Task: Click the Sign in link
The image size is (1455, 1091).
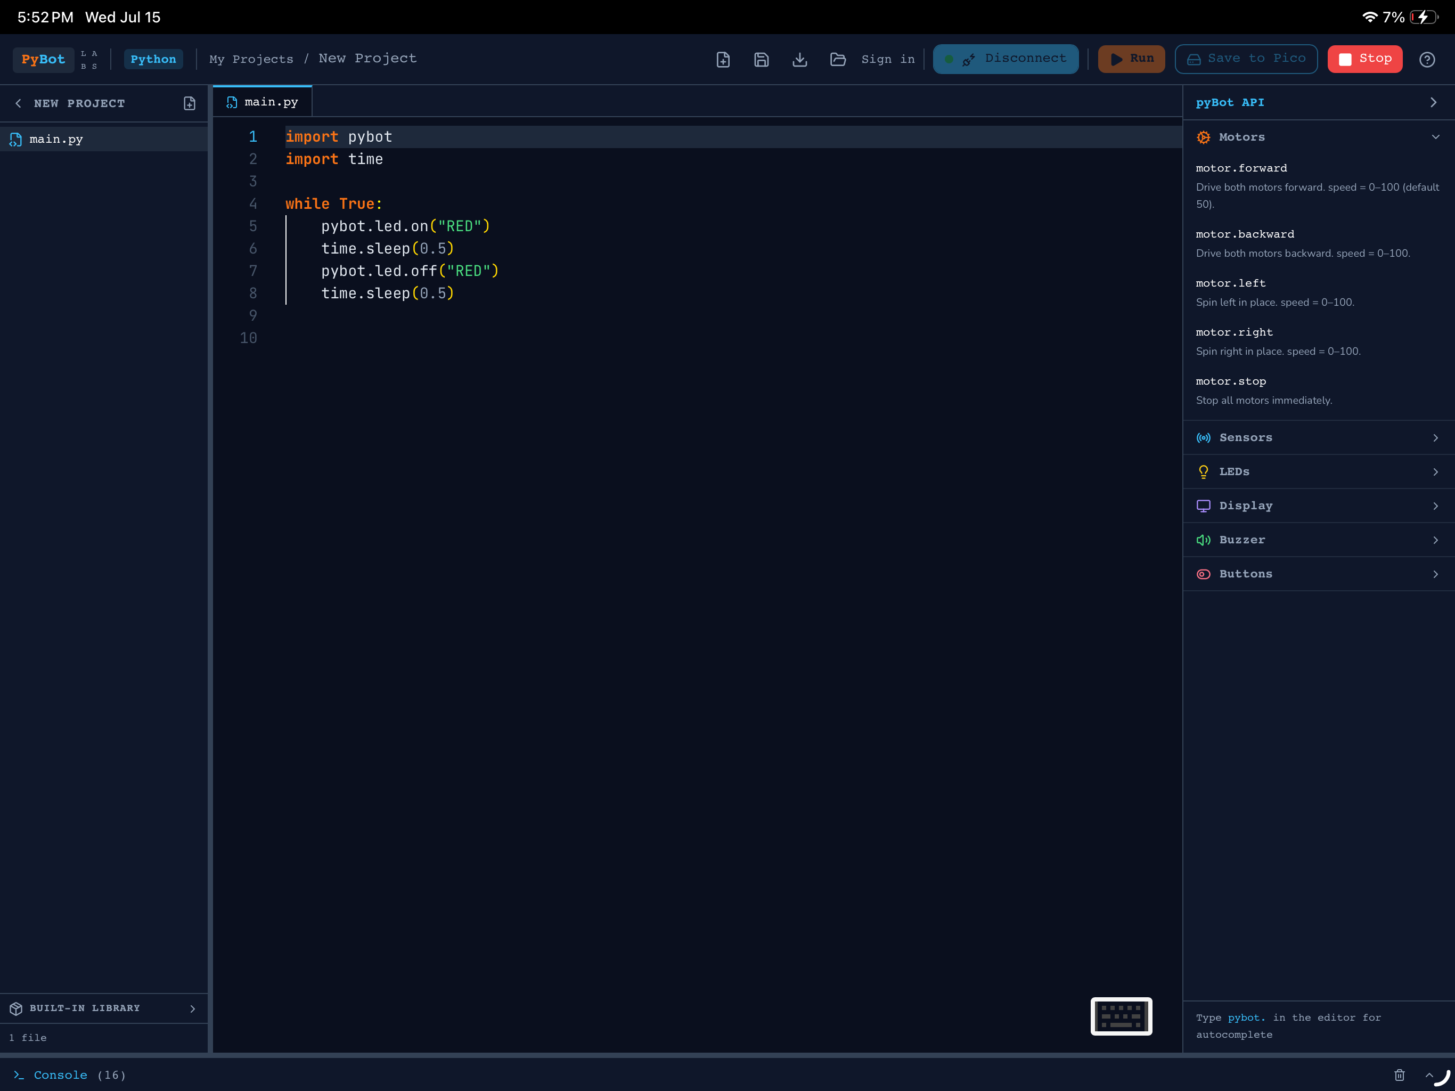Action: point(888,59)
